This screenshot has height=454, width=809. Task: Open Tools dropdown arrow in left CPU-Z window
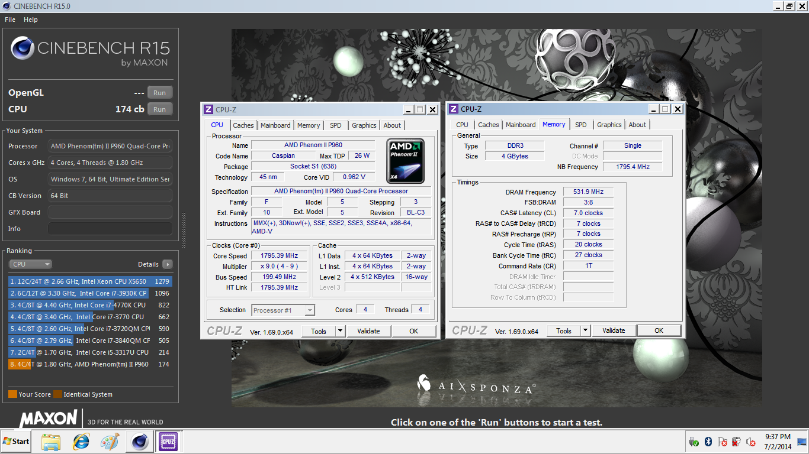pyautogui.click(x=341, y=331)
